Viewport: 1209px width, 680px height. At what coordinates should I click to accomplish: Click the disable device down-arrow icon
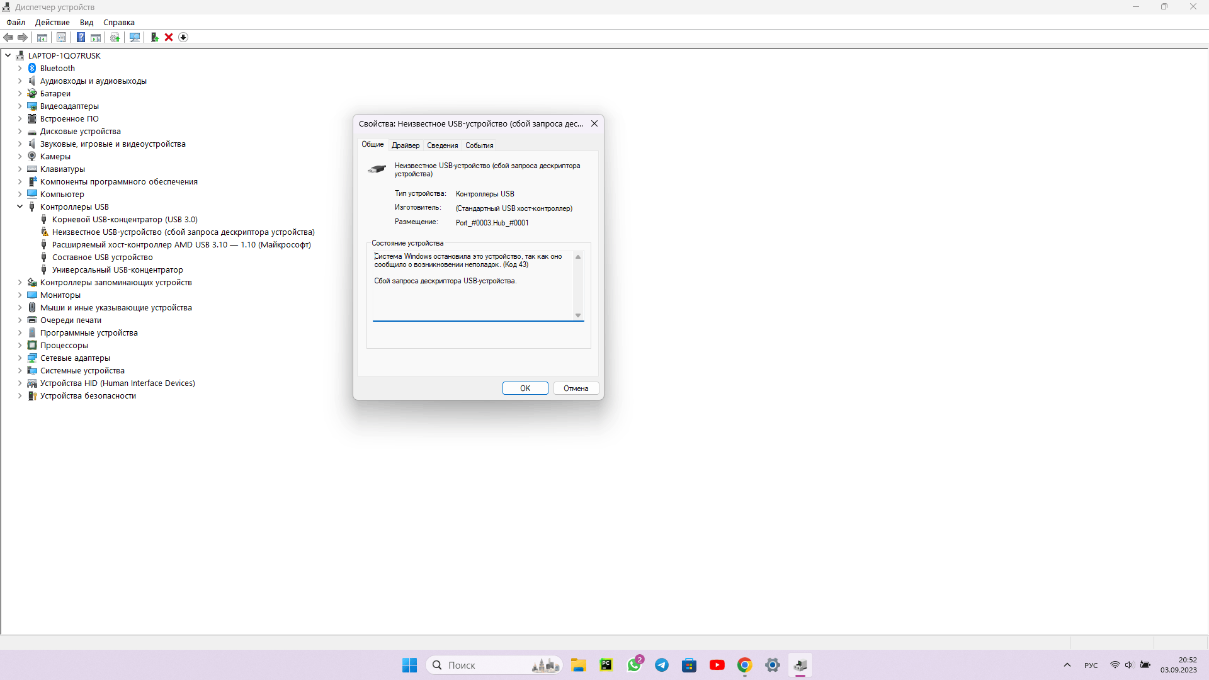pyautogui.click(x=183, y=37)
